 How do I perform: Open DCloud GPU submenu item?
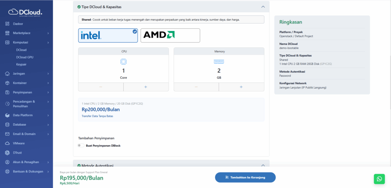click(24, 57)
